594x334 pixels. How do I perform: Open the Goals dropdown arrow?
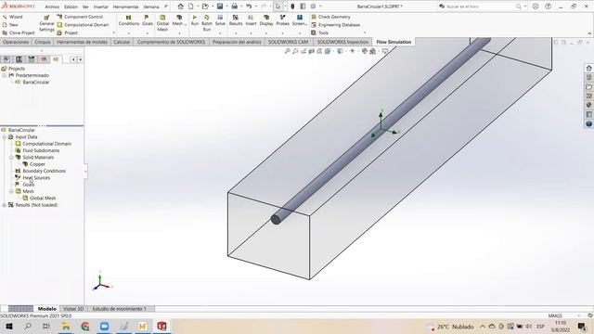[148, 33]
